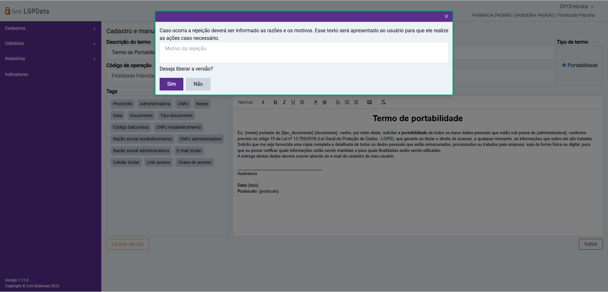Open the text background color picker
Screen dimensions: 608x292
325,102
